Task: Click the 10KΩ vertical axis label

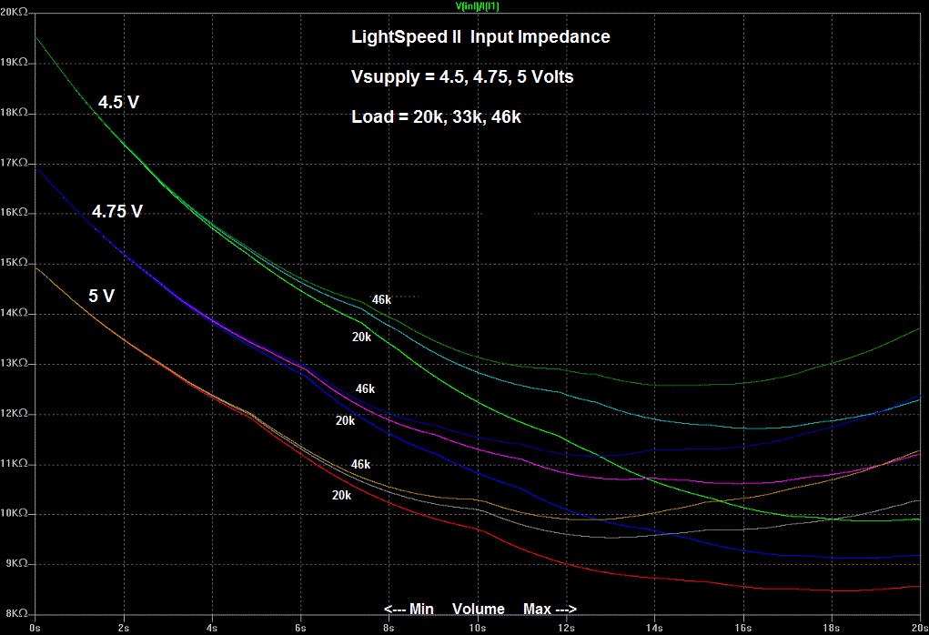Action: pyautogui.click(x=14, y=513)
